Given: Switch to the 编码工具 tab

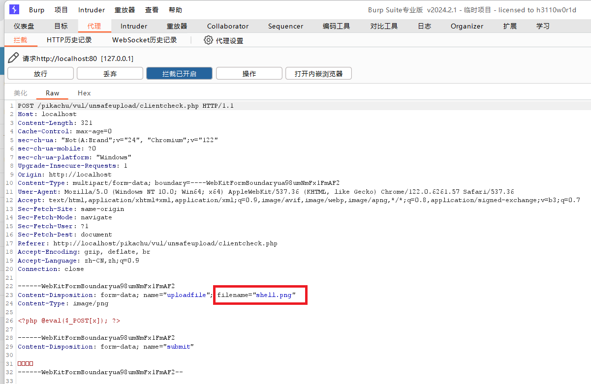Looking at the screenshot, I should coord(337,26).
